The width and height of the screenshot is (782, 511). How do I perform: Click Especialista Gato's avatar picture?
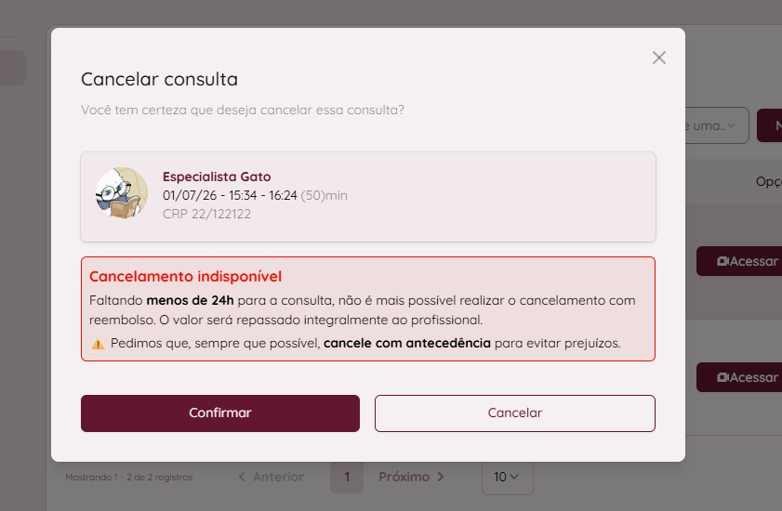(x=122, y=193)
